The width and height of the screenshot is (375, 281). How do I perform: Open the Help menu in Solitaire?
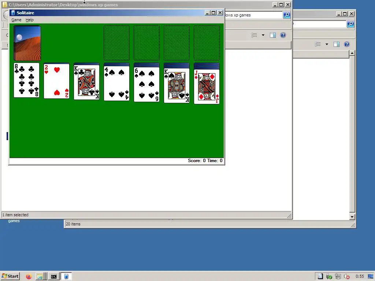pyautogui.click(x=30, y=20)
